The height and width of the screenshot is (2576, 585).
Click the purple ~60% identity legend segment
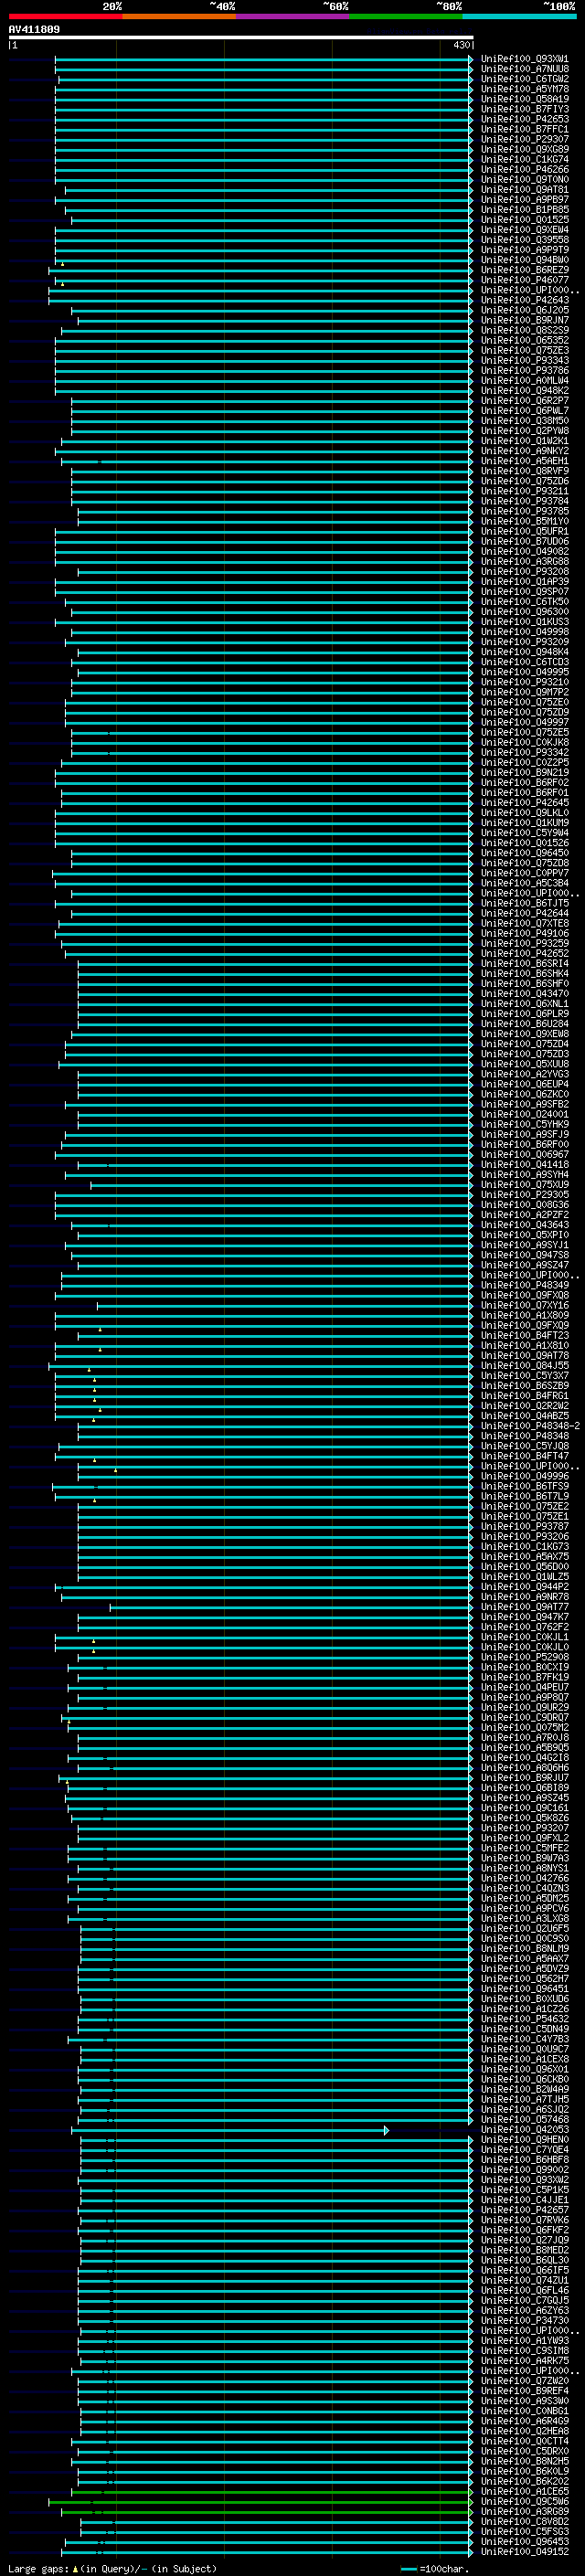[293, 17]
